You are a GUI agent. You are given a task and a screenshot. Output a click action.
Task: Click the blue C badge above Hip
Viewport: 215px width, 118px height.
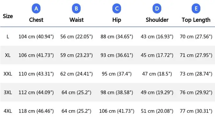tap(117, 8)
